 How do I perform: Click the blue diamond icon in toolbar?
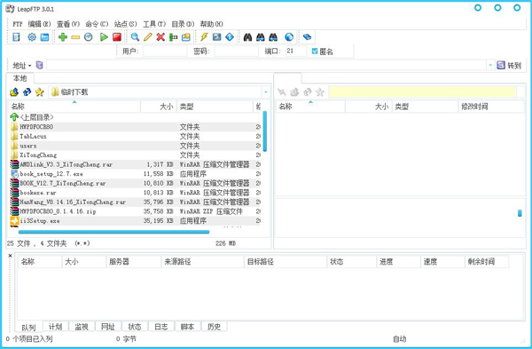[x=230, y=37]
